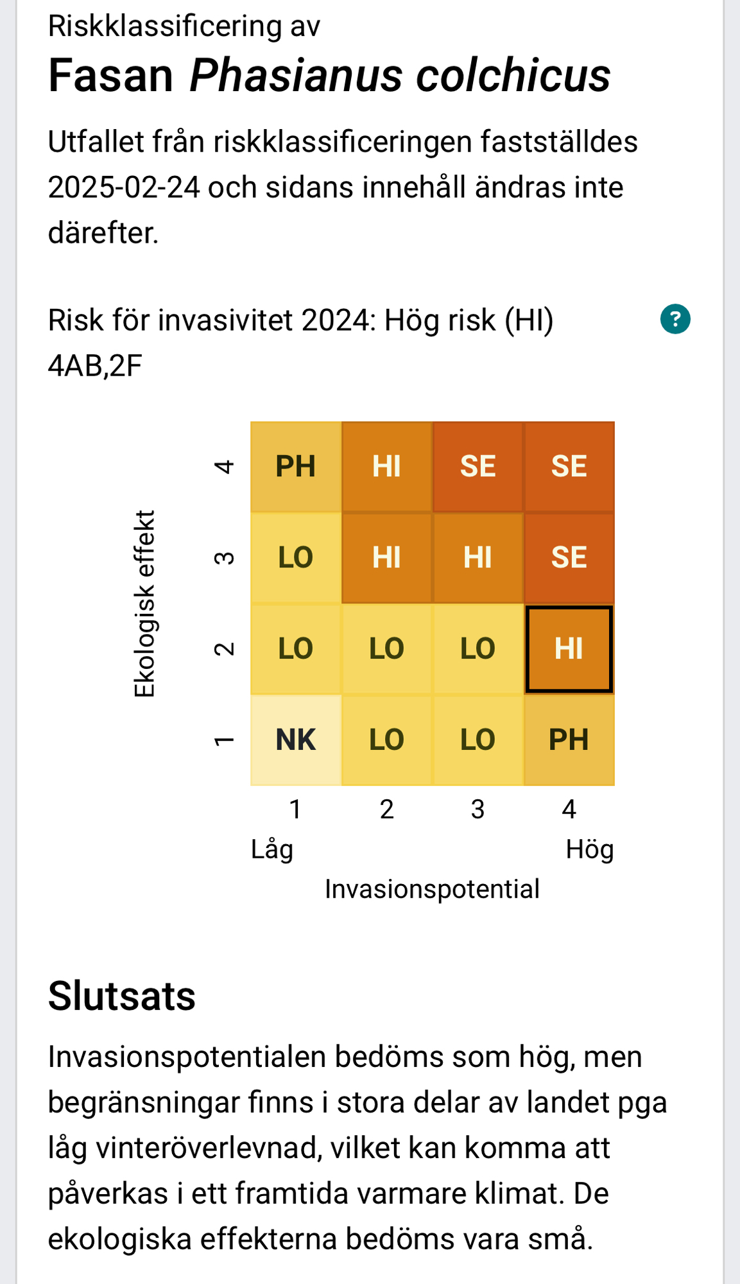Click the Slutsats heading
This screenshot has height=1284, width=740.
[x=122, y=996]
